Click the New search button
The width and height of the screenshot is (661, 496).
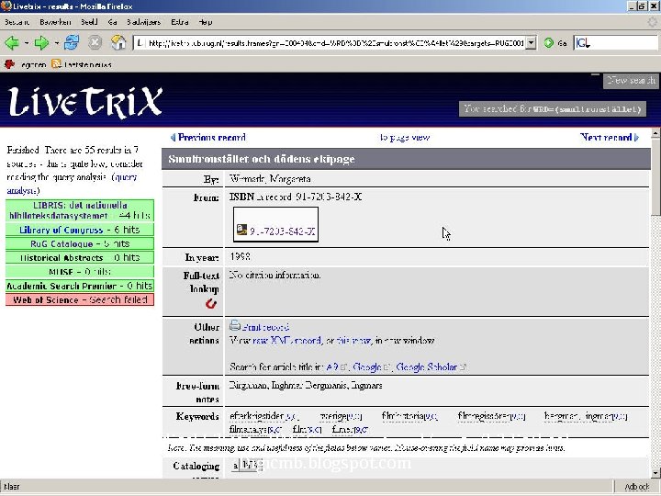(x=631, y=80)
